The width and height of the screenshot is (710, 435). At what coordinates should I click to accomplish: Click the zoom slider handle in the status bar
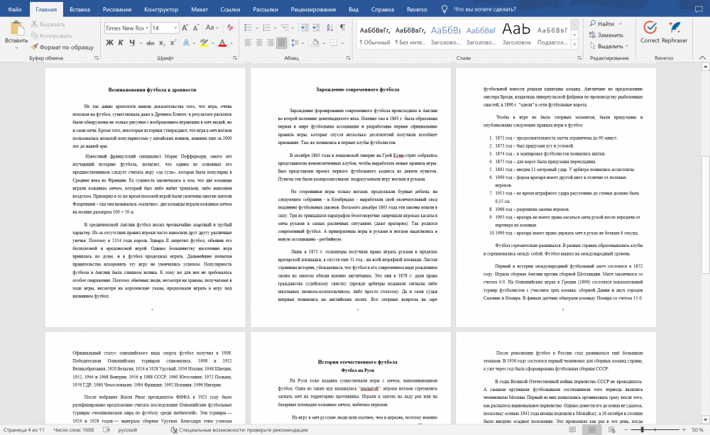[642, 429]
